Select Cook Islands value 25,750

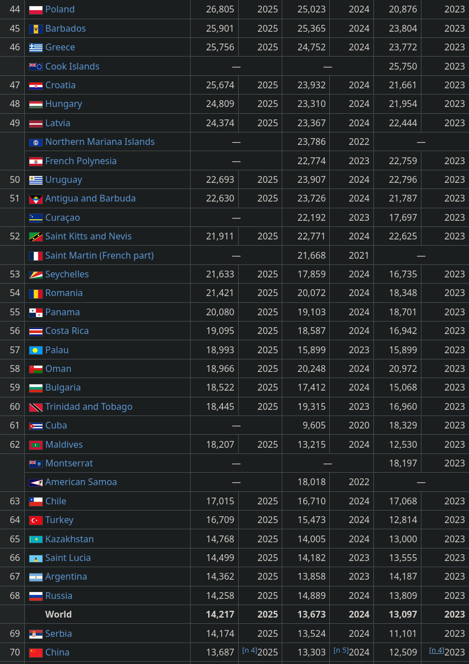tap(403, 66)
